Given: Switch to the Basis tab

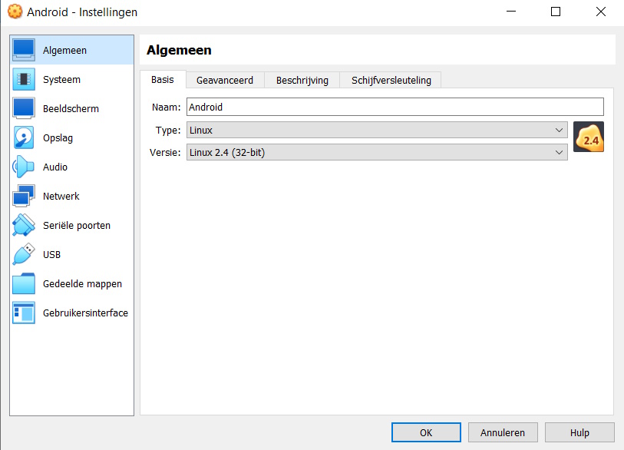Looking at the screenshot, I should tap(163, 80).
